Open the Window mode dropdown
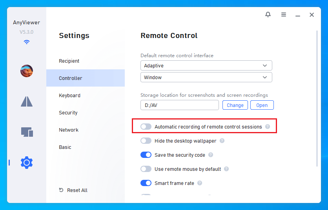The height and width of the screenshot is (210, 328). [x=206, y=77]
